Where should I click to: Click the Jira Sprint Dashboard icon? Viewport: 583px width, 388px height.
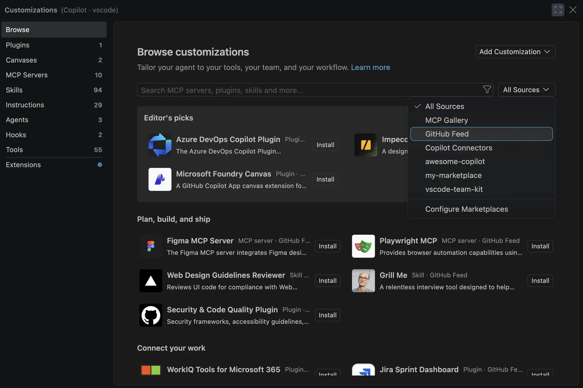point(363,370)
